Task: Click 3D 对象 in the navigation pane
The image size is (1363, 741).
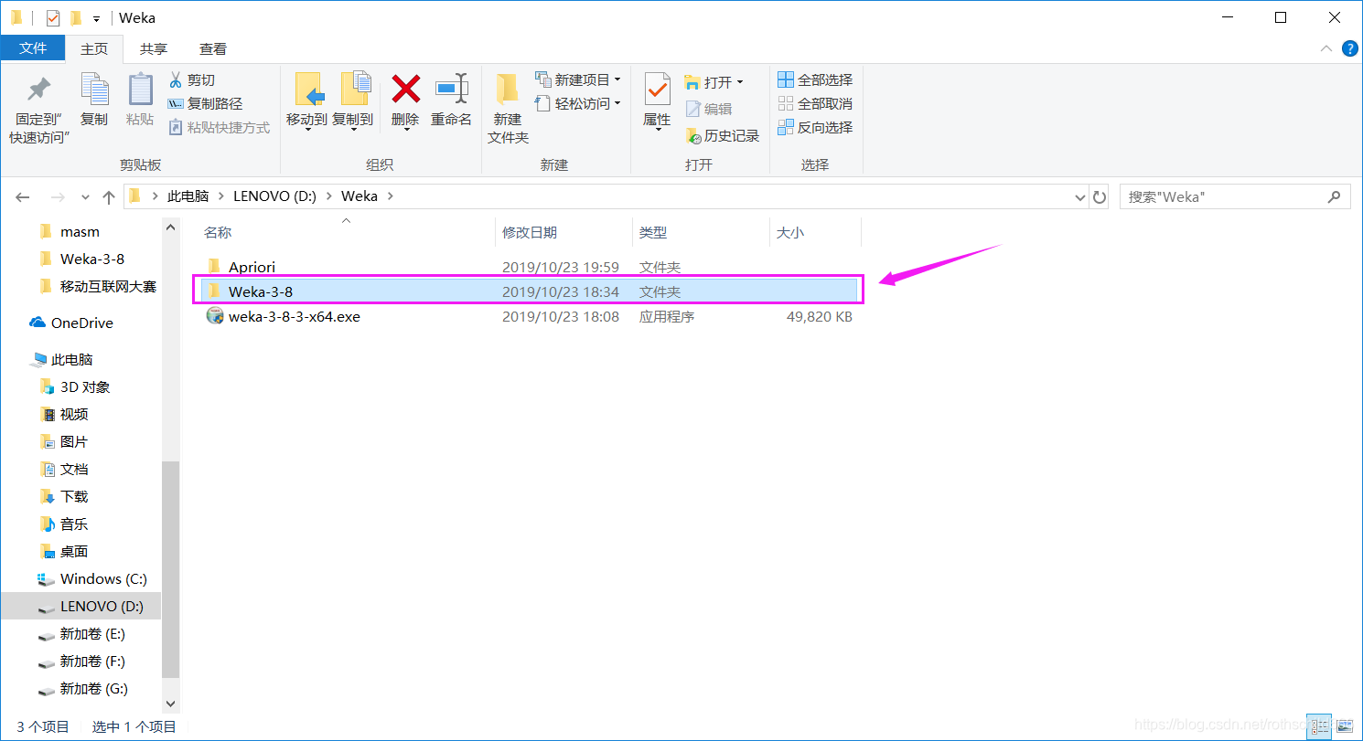Action: (x=84, y=387)
